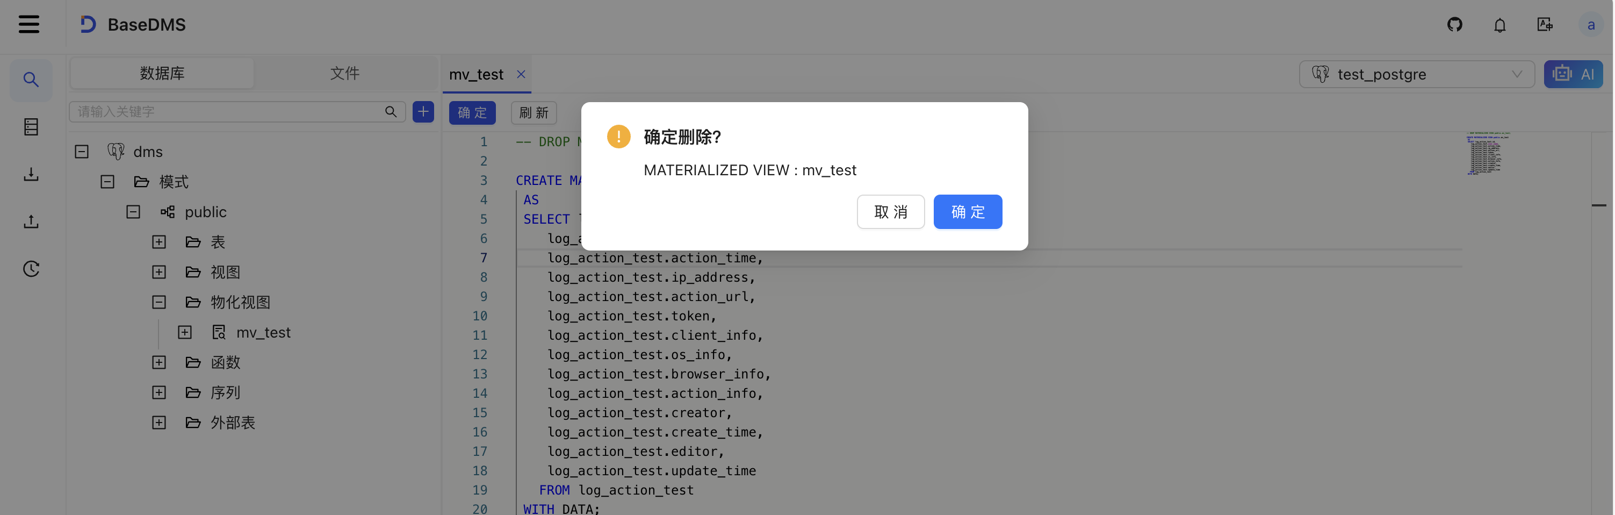Click the schema icon beside public
The width and height of the screenshot is (1615, 515).
click(x=168, y=211)
